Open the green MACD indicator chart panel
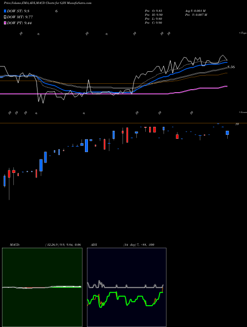This screenshot has width=247, height=327. tap(42, 287)
